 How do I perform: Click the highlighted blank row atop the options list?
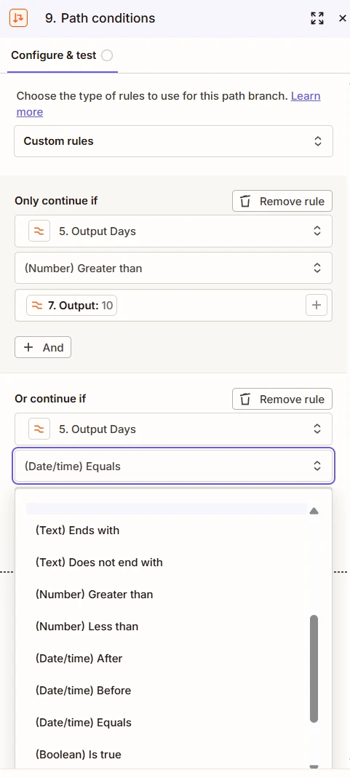[167, 509]
